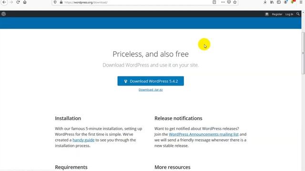The image size is (305, 171).
Task: Click the More resources heading
Action: tap(173, 167)
